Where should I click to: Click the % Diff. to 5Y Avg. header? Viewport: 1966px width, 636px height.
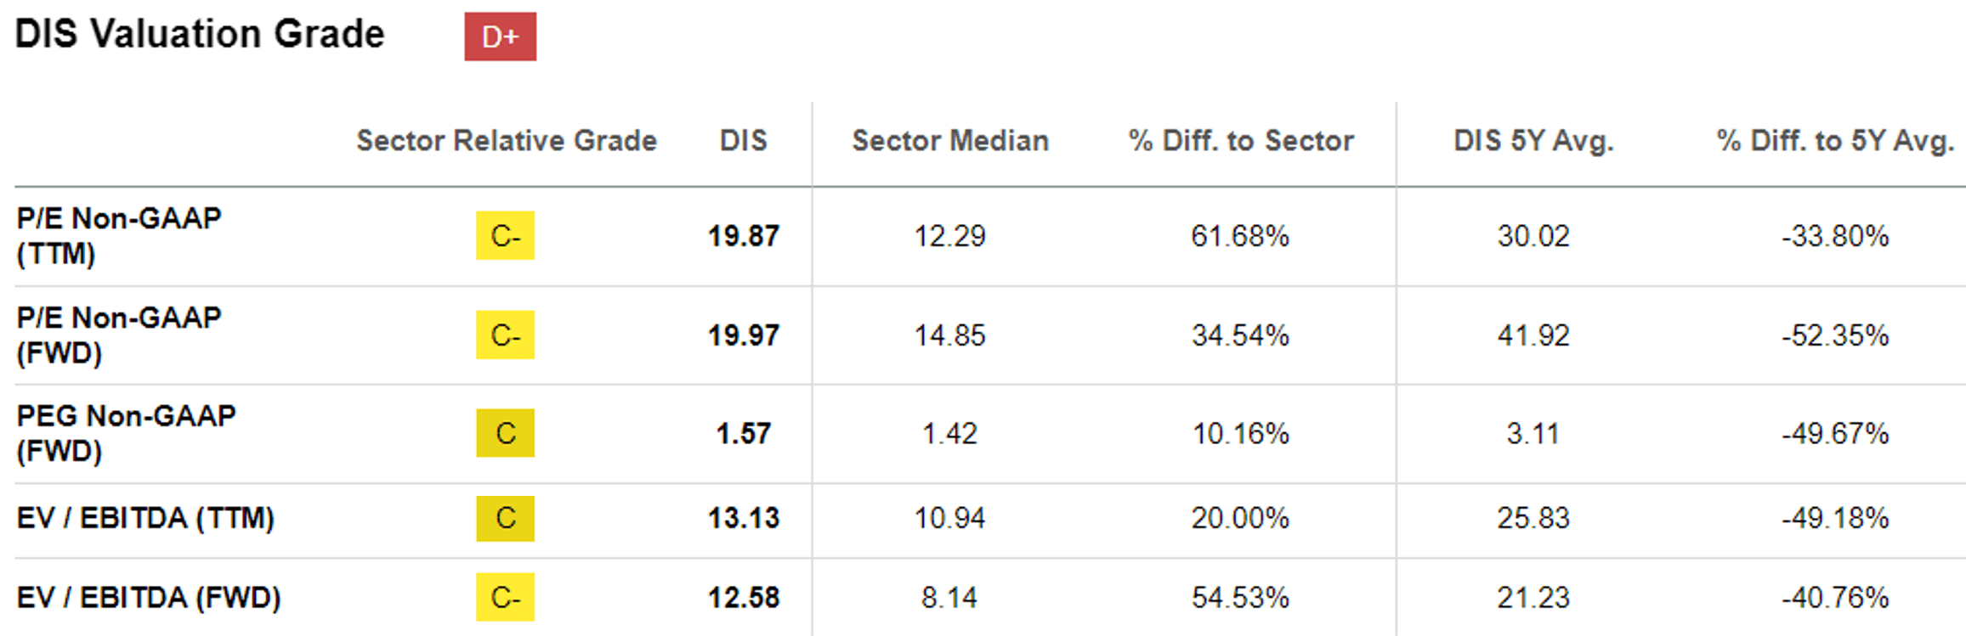pos(1835,140)
